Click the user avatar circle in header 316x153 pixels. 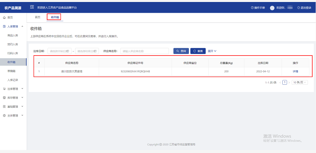tap(272, 8)
